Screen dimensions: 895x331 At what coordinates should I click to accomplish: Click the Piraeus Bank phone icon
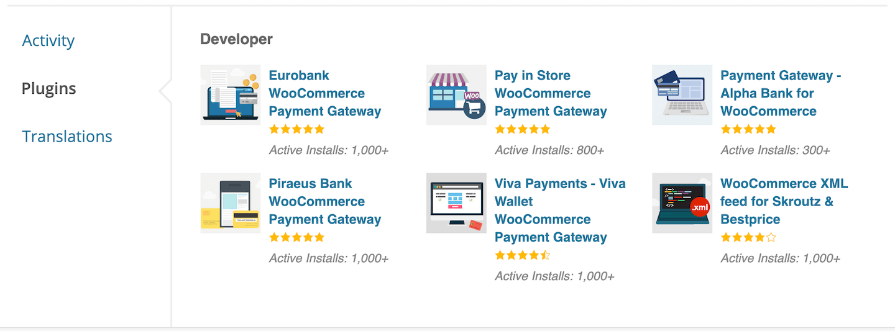point(231,203)
